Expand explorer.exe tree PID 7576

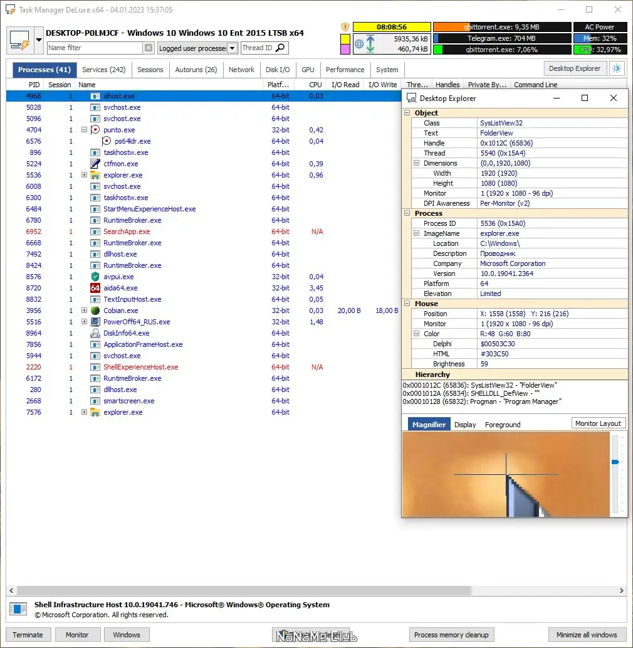coord(84,412)
